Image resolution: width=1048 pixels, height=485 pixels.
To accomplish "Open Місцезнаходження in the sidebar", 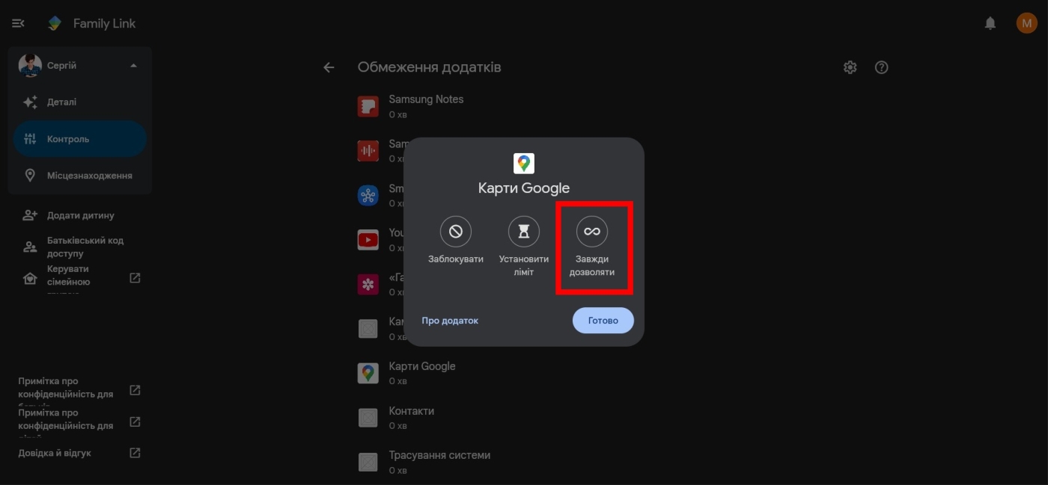I will [x=79, y=176].
